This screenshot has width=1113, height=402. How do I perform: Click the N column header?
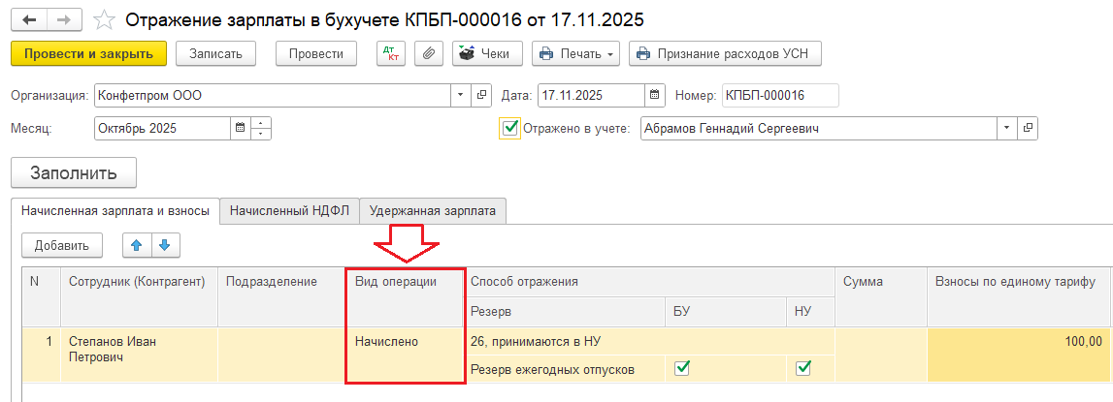(x=41, y=297)
